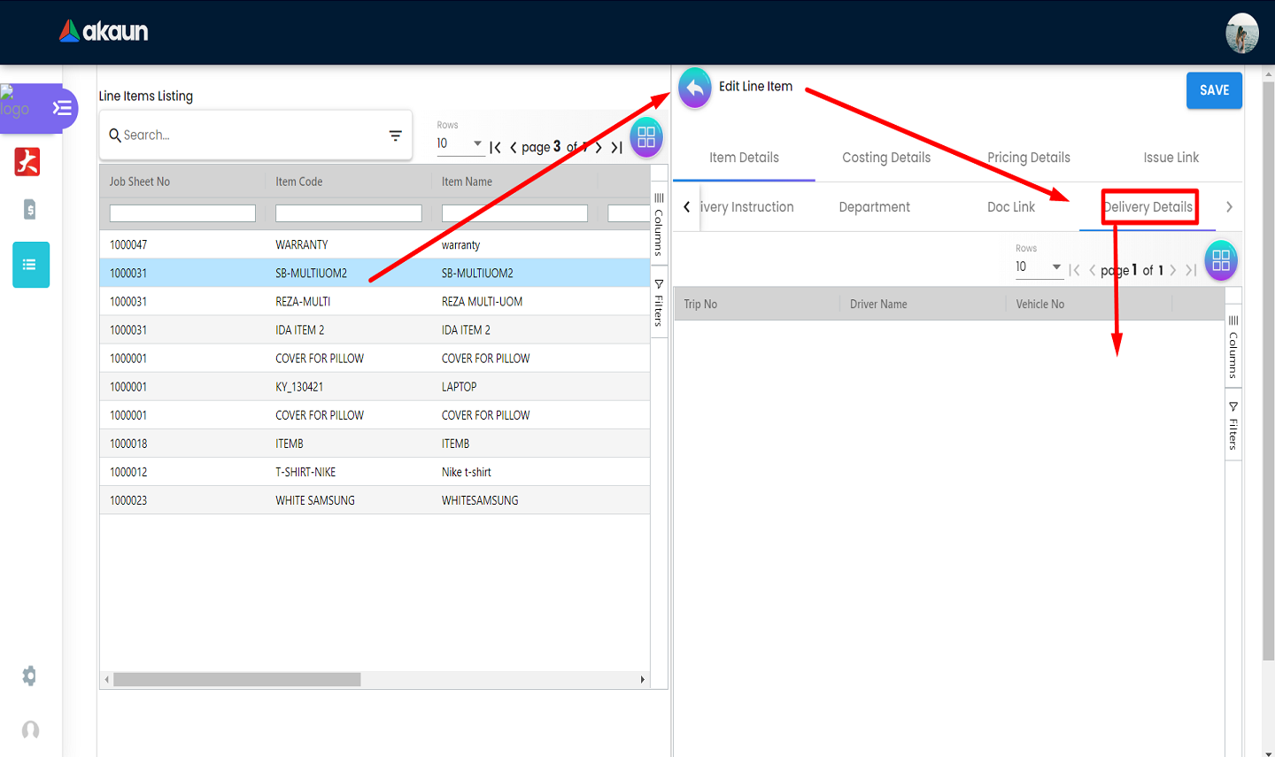Toggle the sidebar menu collapse button

click(x=62, y=108)
